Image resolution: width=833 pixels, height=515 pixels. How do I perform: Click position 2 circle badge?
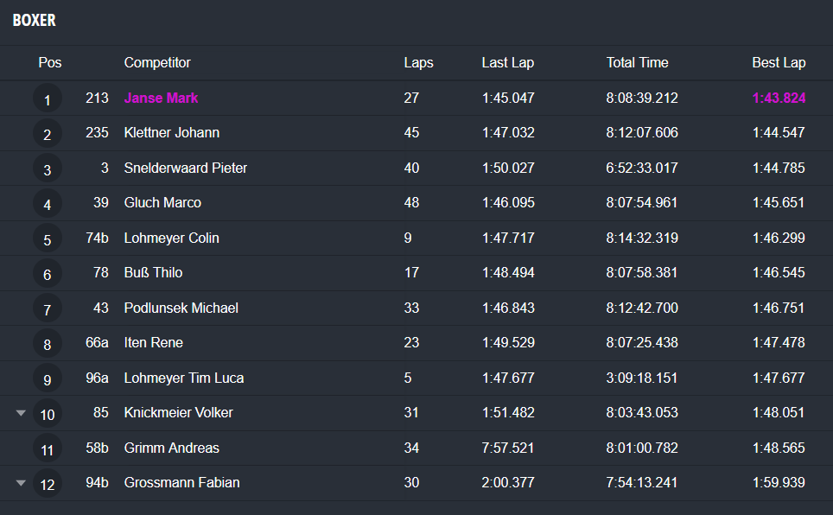coord(48,134)
